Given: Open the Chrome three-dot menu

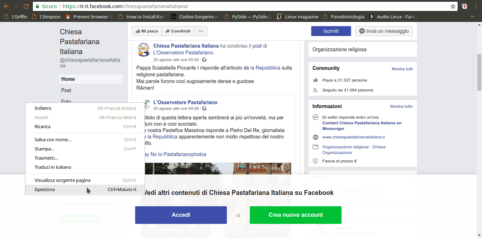Looking at the screenshot, I should click(475, 6).
